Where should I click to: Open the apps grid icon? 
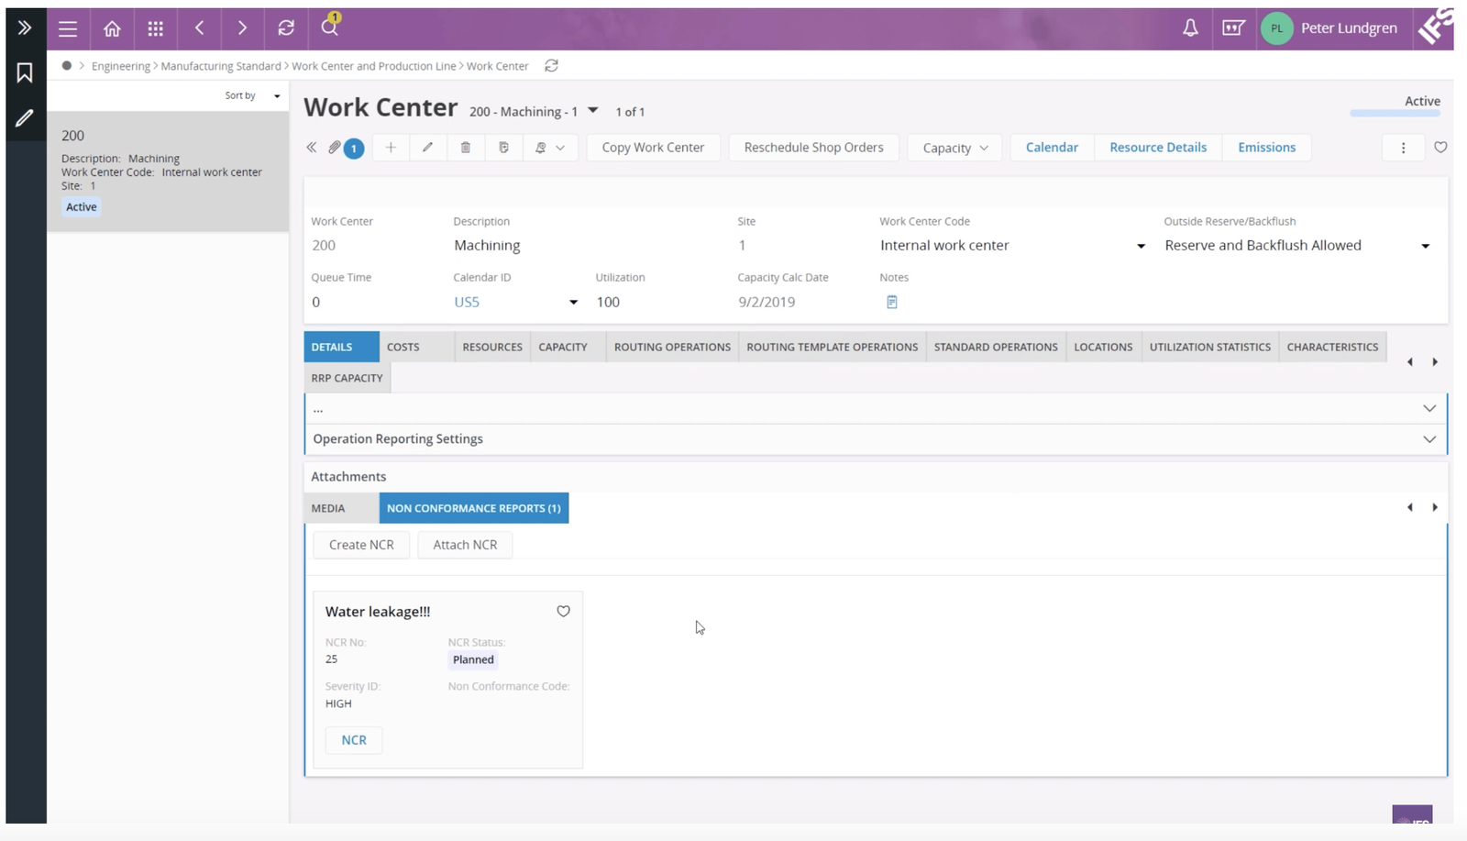[x=156, y=28]
